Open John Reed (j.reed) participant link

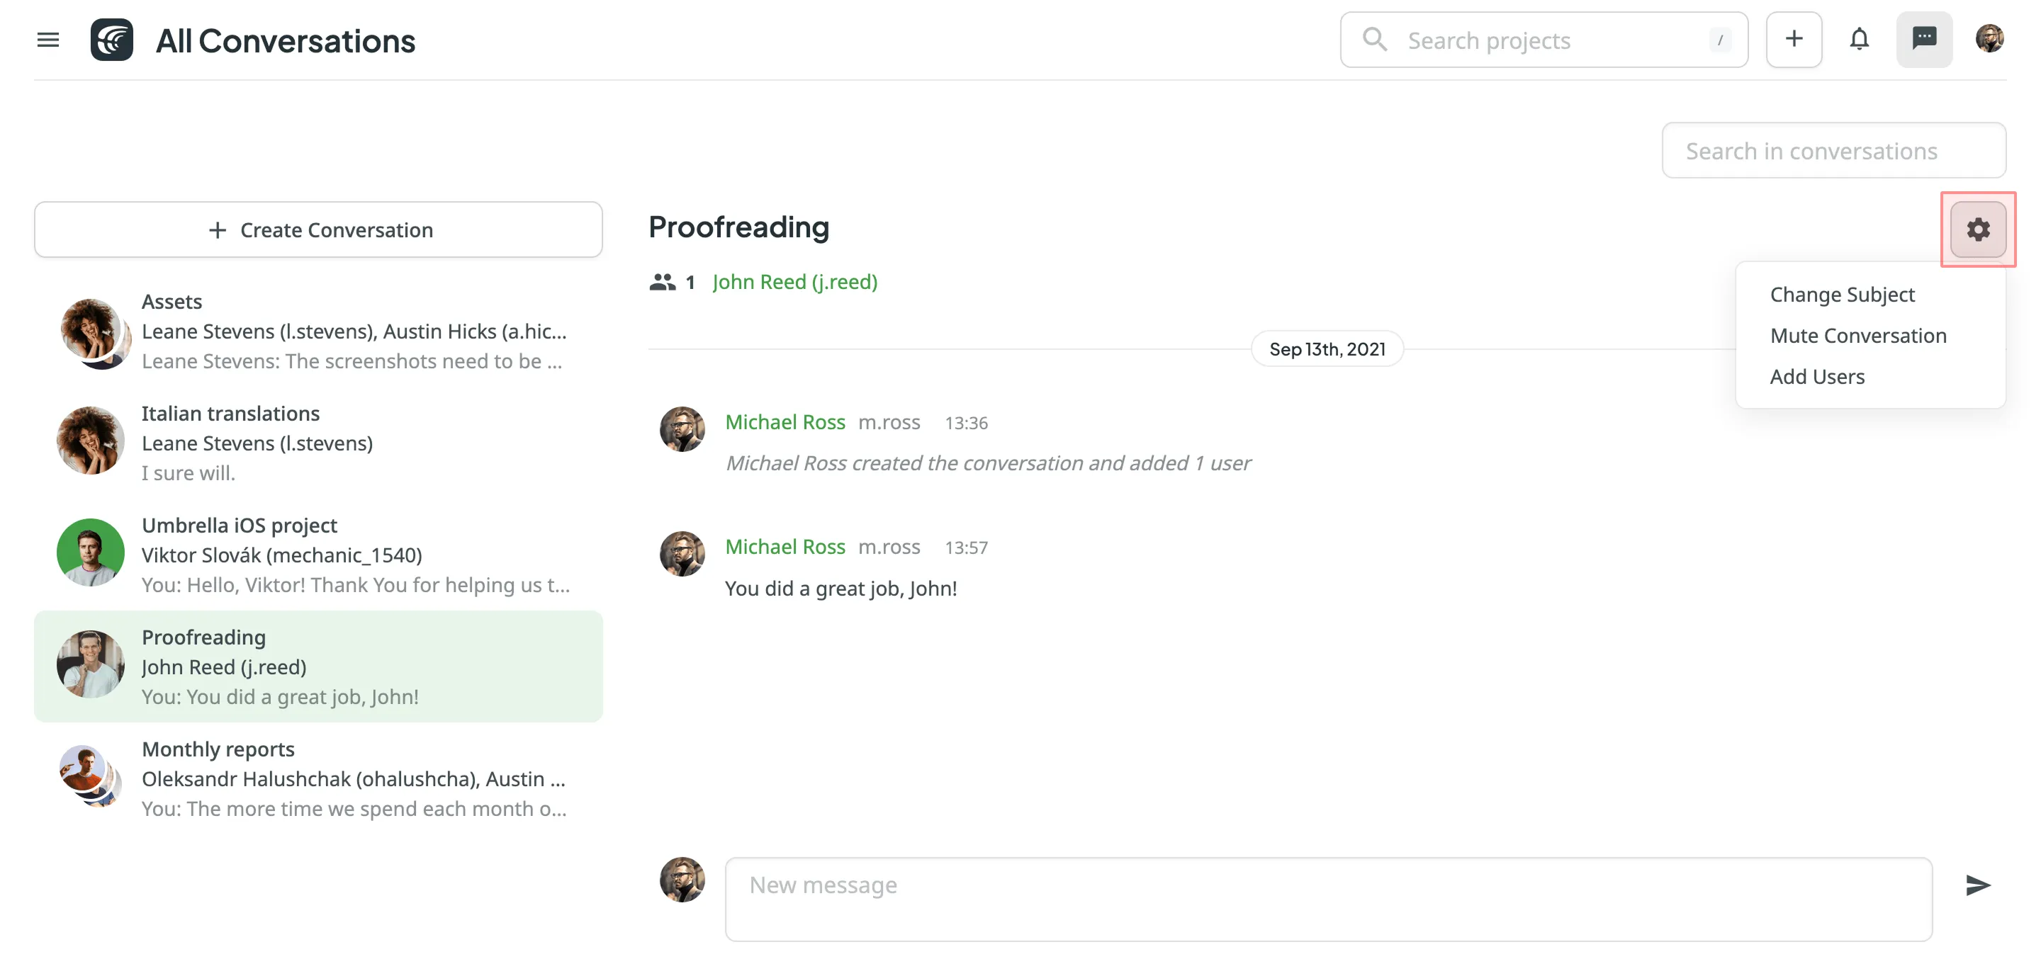click(794, 282)
